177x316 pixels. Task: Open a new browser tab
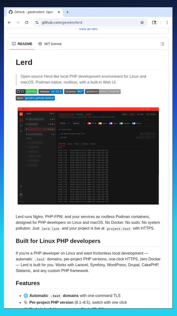pos(67,12)
